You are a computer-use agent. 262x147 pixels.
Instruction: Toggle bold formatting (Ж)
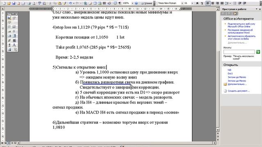pos(197,3)
